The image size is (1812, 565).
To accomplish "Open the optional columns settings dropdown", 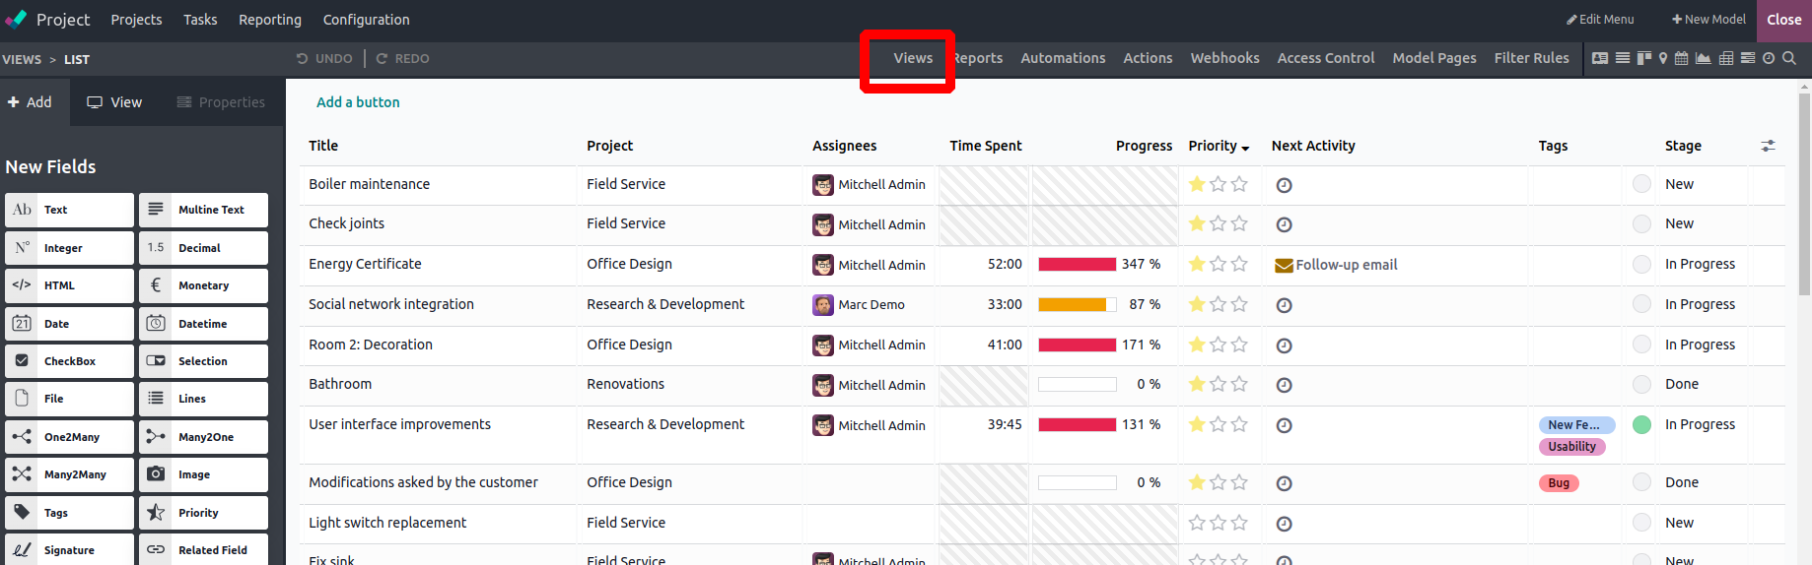I will click(1769, 146).
